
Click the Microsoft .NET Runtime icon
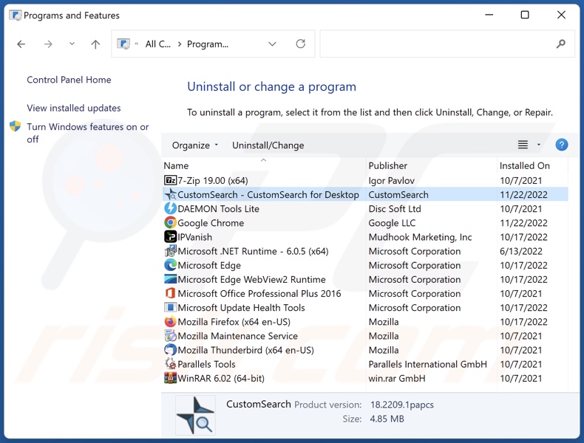click(170, 251)
